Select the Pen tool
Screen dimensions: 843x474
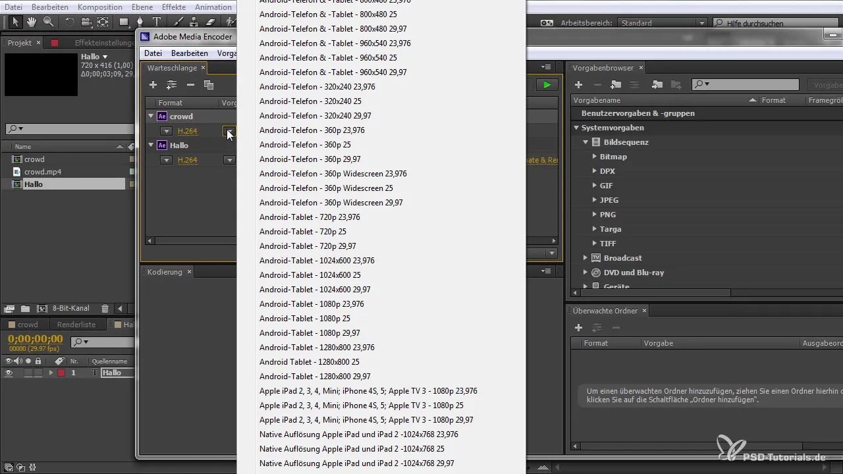[140, 22]
